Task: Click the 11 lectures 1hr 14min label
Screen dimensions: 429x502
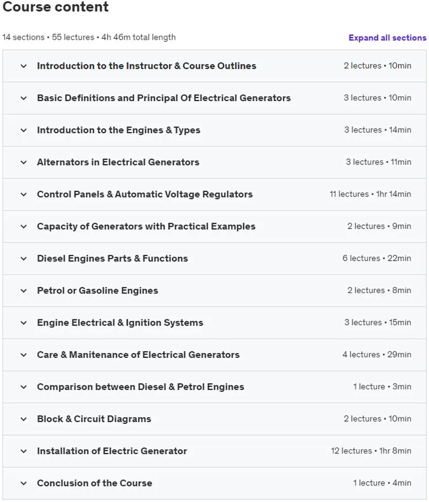Action: (370, 194)
